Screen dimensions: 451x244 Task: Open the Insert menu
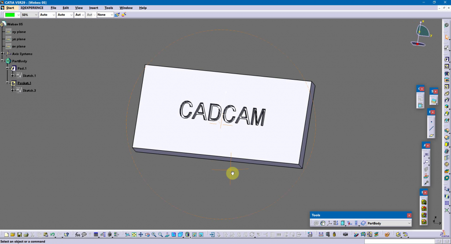(93, 8)
